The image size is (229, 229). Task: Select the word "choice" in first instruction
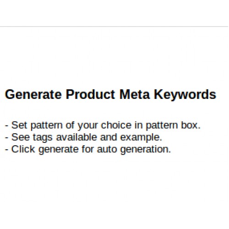tap(116, 125)
